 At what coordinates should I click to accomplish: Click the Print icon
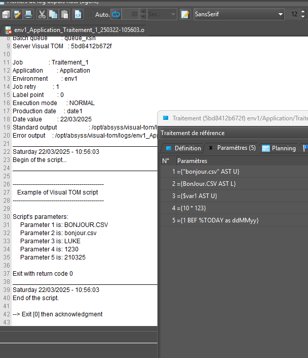(28, 14)
